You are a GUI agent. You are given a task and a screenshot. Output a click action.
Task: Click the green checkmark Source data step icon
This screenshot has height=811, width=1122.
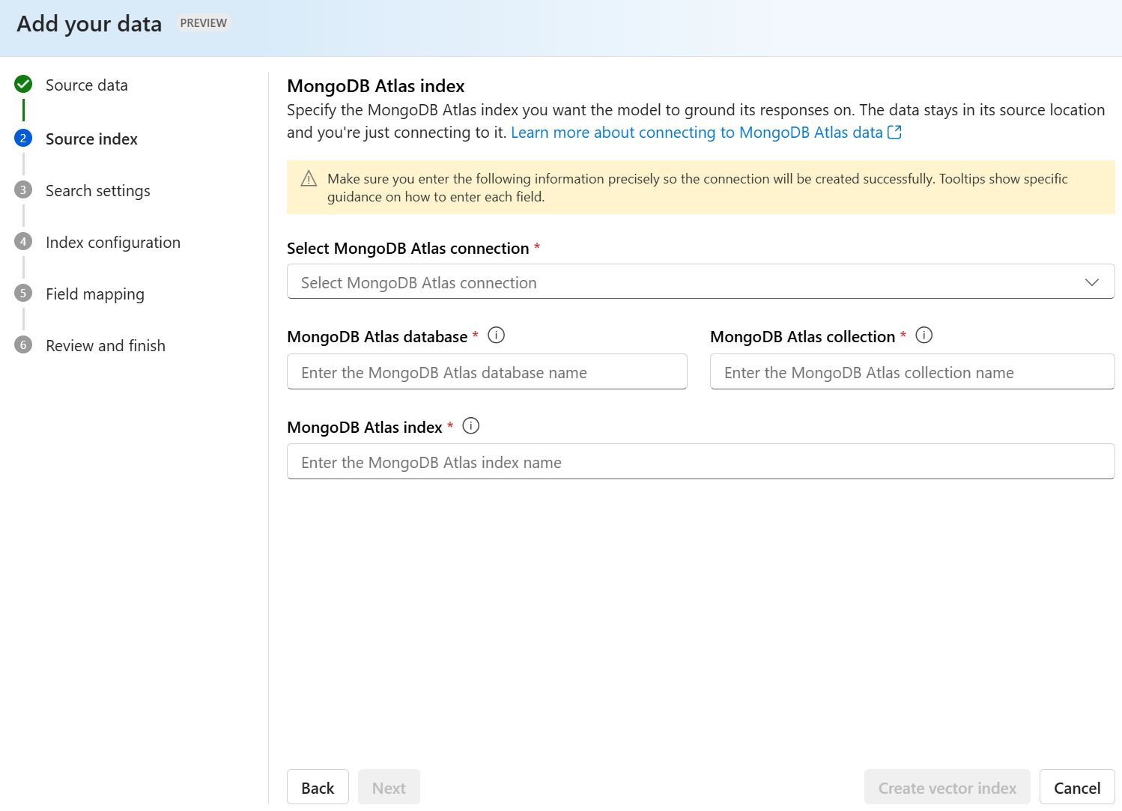click(x=23, y=84)
